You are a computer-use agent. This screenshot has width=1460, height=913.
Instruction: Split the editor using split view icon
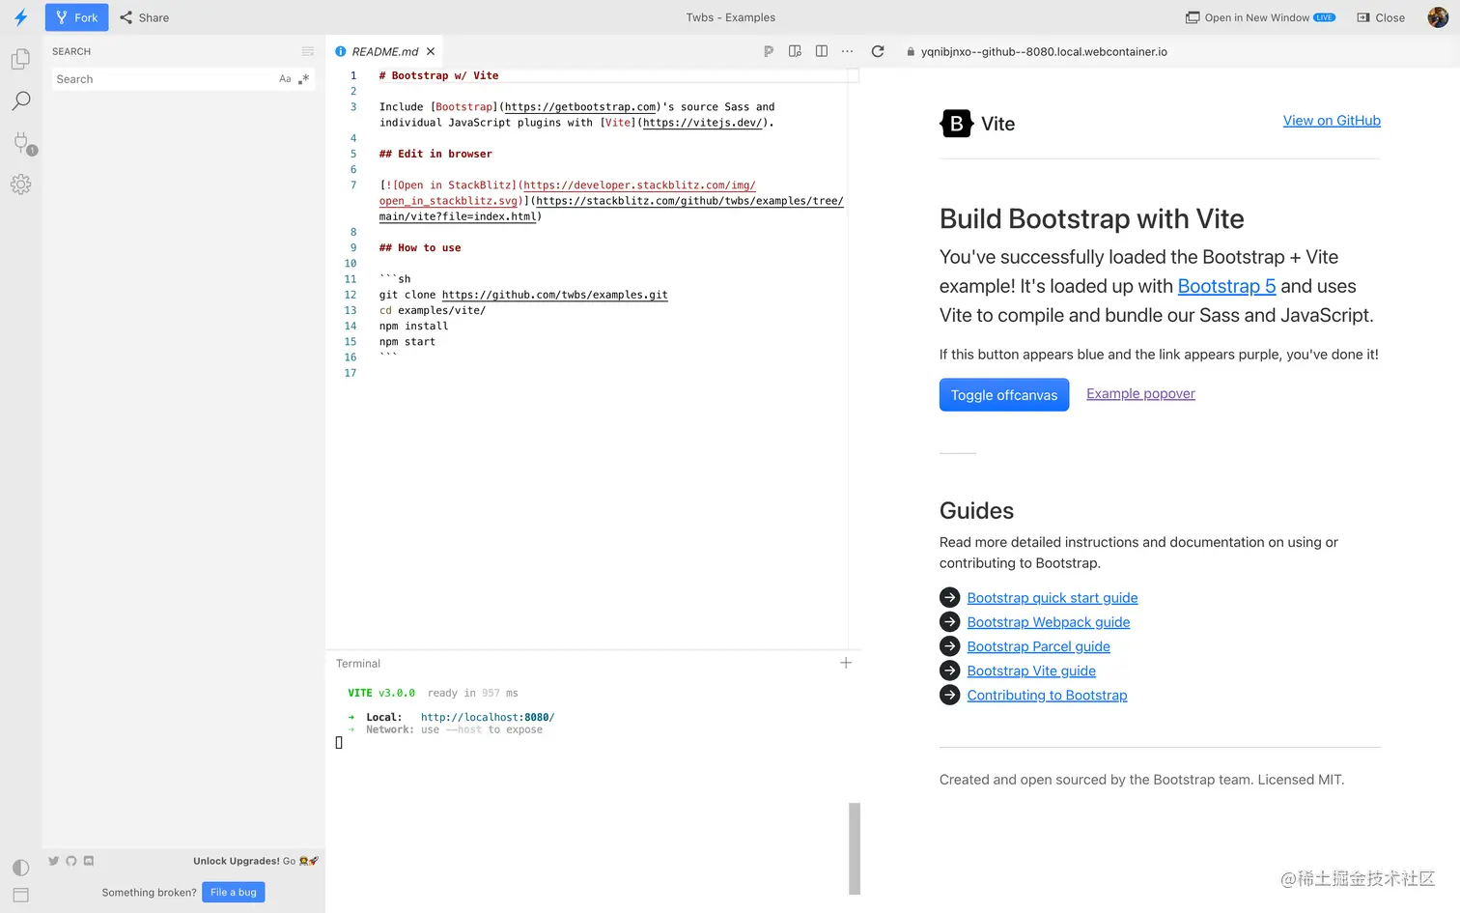pyautogui.click(x=822, y=51)
